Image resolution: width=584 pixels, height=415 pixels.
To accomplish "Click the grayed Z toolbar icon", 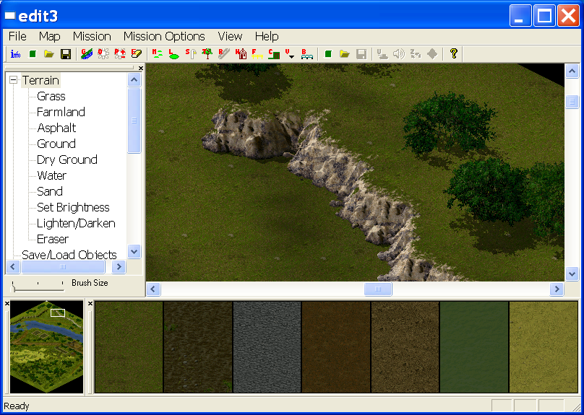I will pyautogui.click(x=416, y=54).
